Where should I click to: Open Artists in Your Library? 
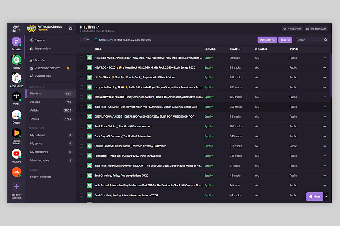pyautogui.click(x=51, y=110)
